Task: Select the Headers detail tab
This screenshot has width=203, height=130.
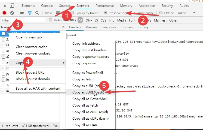Action: click(x=75, y=27)
